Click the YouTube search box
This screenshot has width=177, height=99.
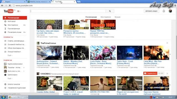pyautogui.click(x=68, y=11)
